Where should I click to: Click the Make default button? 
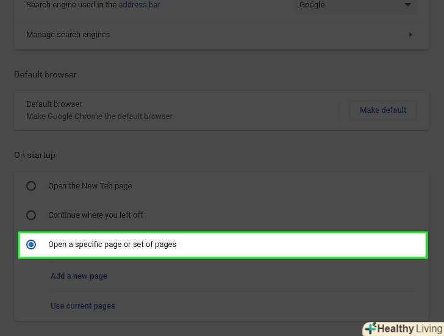pos(383,110)
